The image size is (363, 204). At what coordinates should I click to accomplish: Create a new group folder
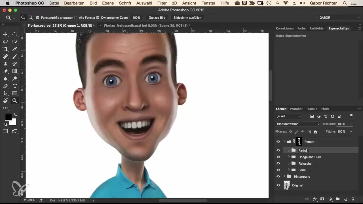[x=338, y=199]
